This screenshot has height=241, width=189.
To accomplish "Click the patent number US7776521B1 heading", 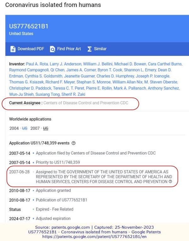I will (29, 26).
